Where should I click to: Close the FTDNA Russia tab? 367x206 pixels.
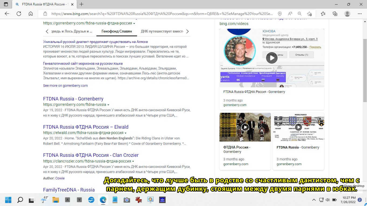point(72,4)
